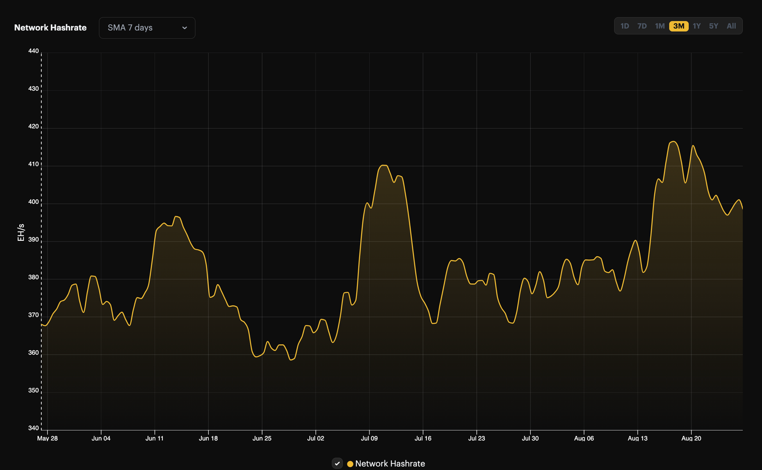The image size is (762, 470).
Task: Switch to the 1Y view
Action: (x=696, y=26)
